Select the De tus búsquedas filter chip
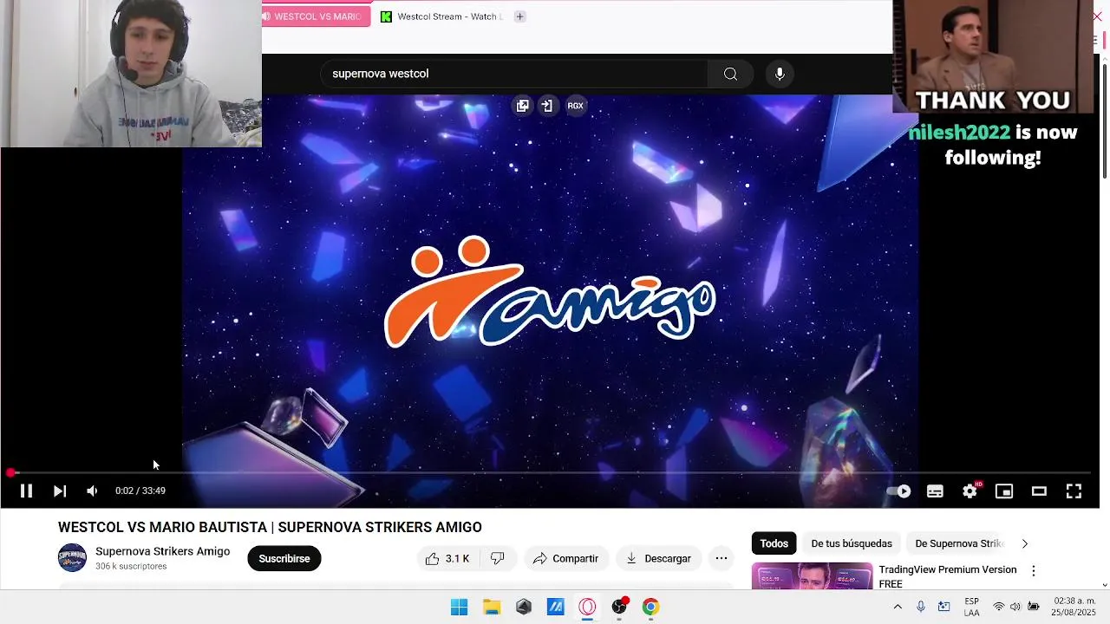The image size is (1110, 624). [x=852, y=543]
